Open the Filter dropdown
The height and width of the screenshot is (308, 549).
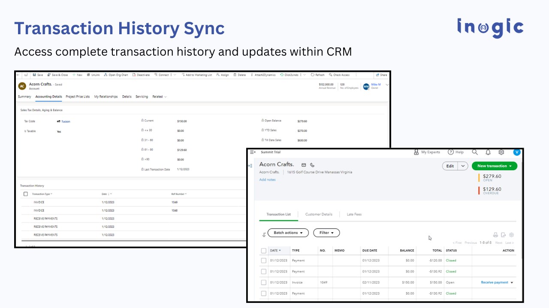(x=326, y=233)
